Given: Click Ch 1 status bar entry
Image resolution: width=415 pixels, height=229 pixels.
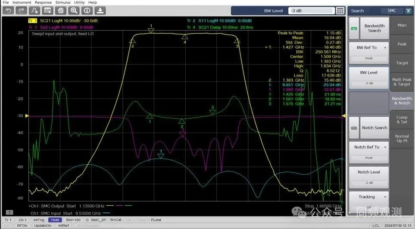Looking at the screenshot, I should [22, 220].
